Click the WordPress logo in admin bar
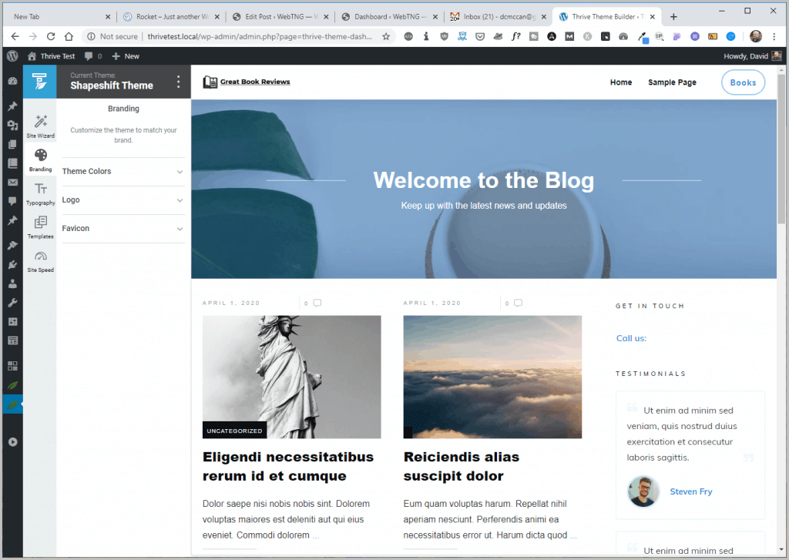 point(12,56)
